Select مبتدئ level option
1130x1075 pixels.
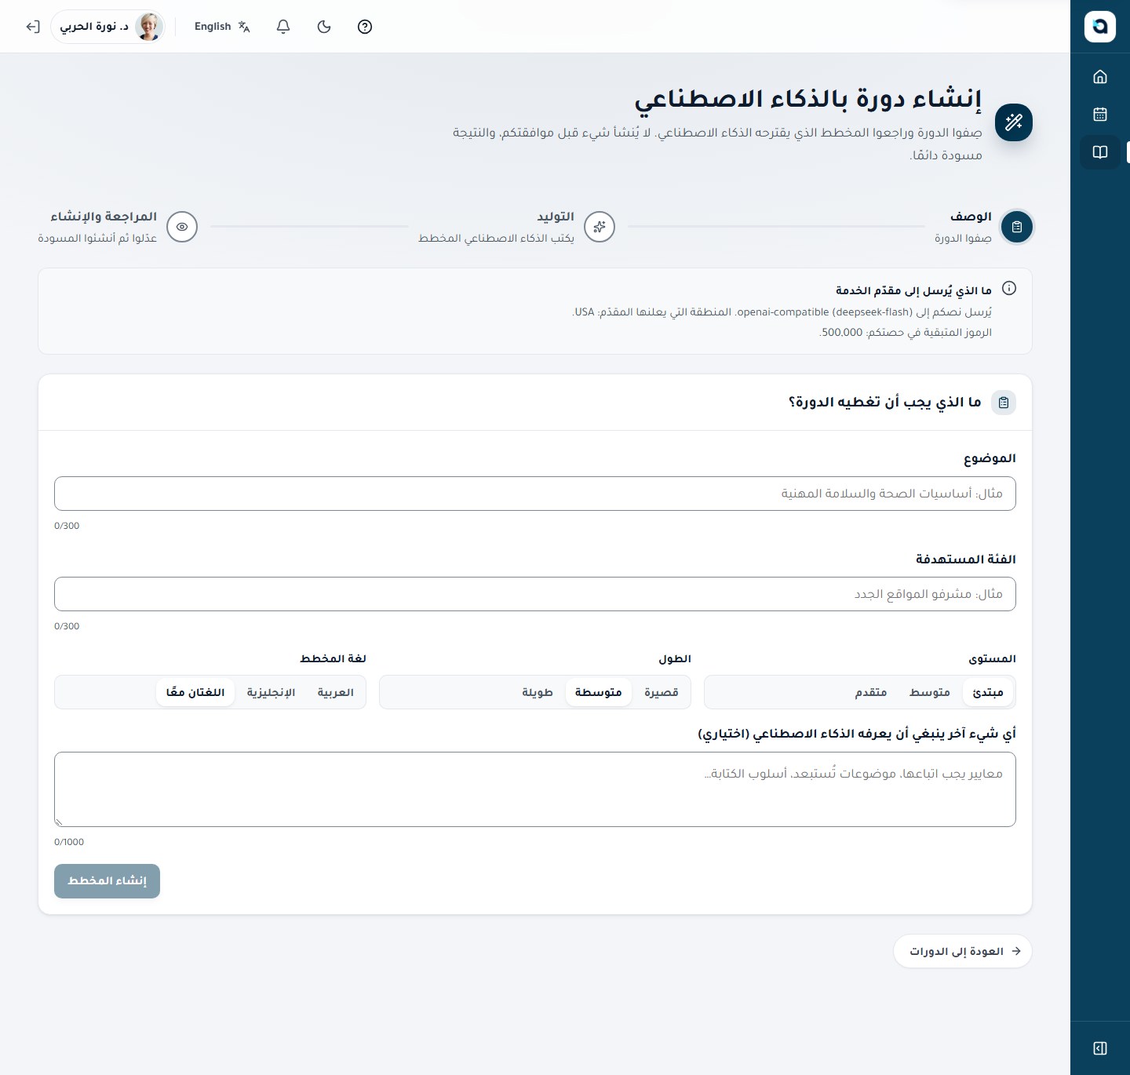[x=988, y=692]
